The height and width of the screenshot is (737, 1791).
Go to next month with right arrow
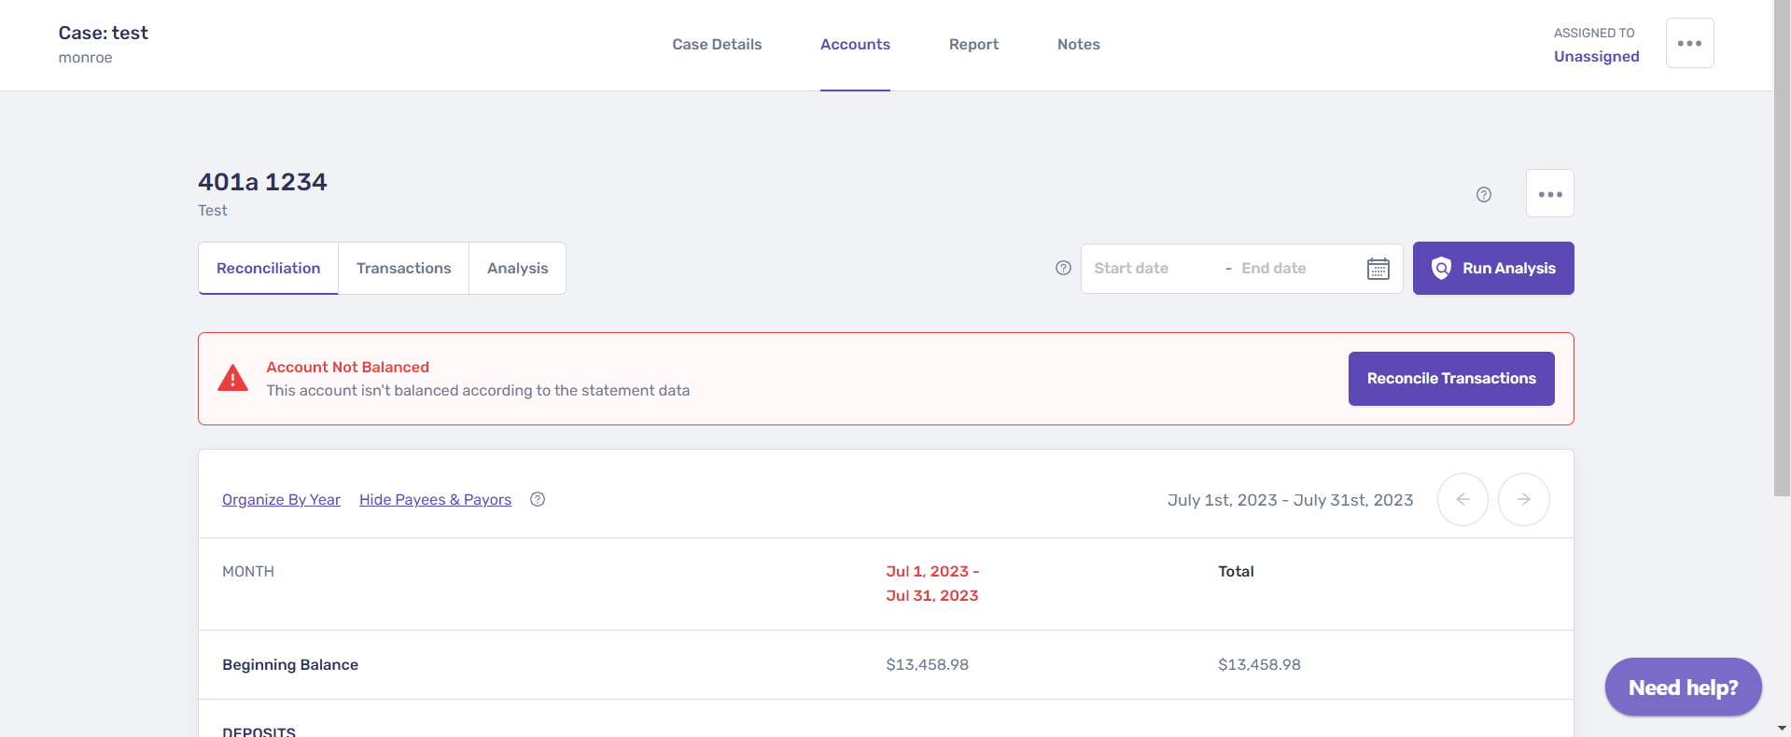pyautogui.click(x=1523, y=499)
